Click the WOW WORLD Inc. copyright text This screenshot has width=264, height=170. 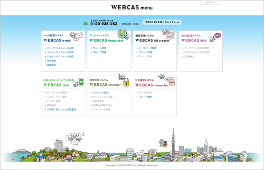pyautogui.click(x=132, y=165)
